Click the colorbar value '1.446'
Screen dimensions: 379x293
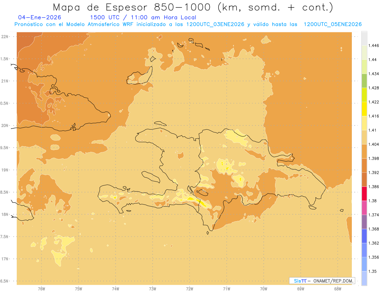(374, 46)
